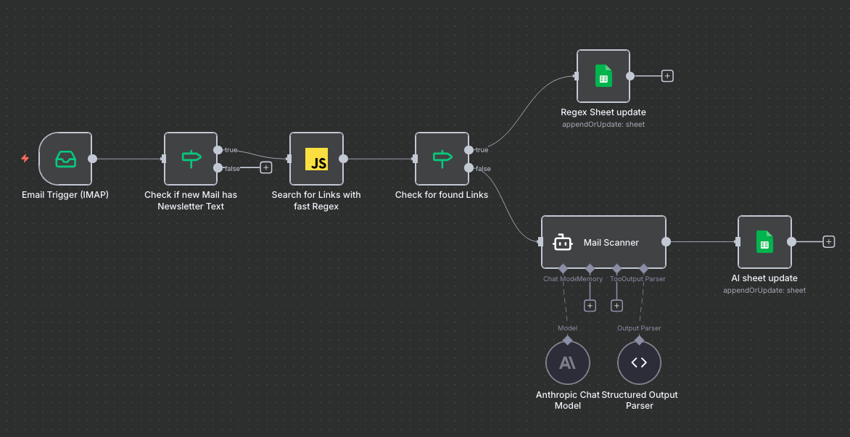
Task: Open the Email Trigger (IMAP) node
Action: [x=65, y=159]
